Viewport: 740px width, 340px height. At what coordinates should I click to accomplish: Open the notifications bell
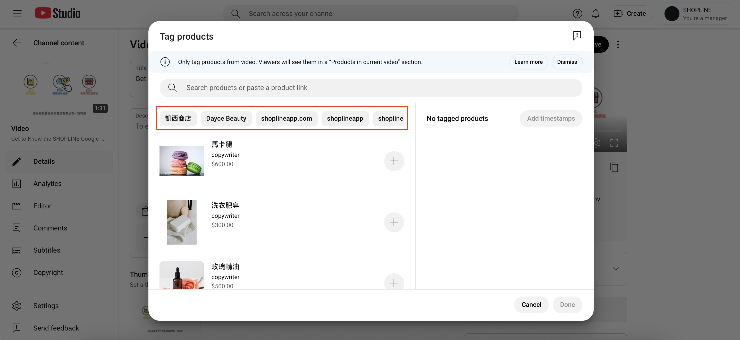(595, 13)
